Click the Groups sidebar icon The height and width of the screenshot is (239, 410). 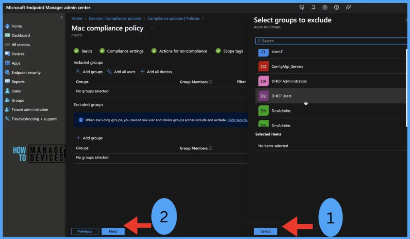pos(7,100)
